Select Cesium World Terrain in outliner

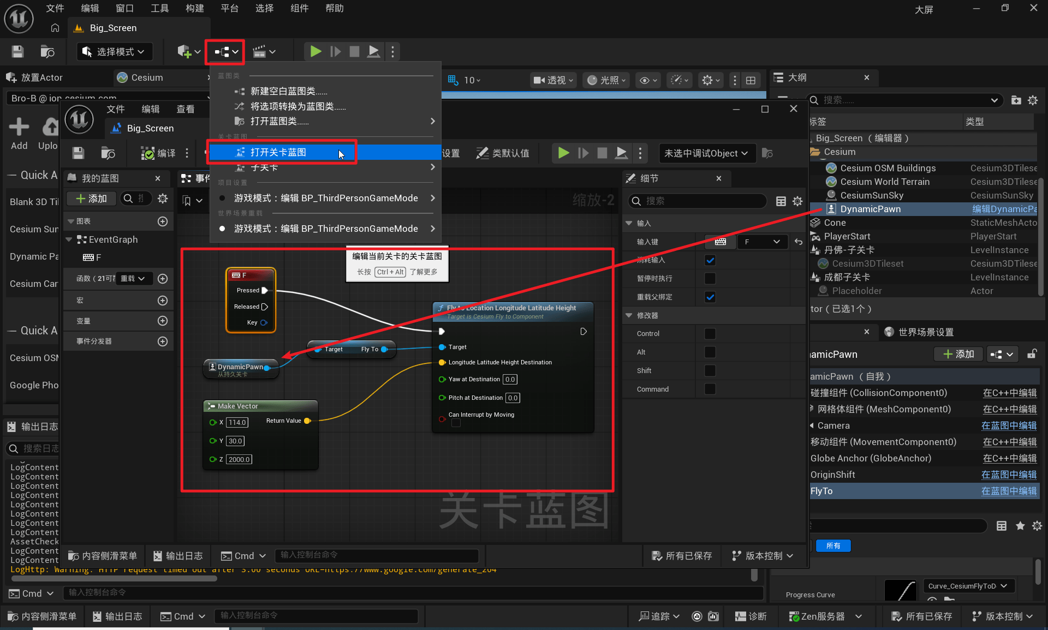885,182
